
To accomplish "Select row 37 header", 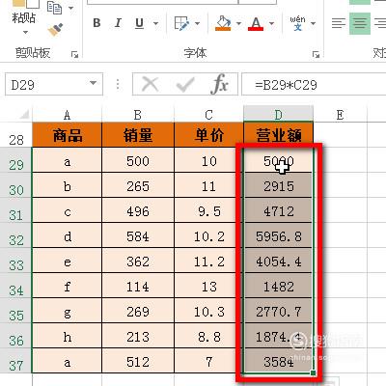I will [15, 361].
